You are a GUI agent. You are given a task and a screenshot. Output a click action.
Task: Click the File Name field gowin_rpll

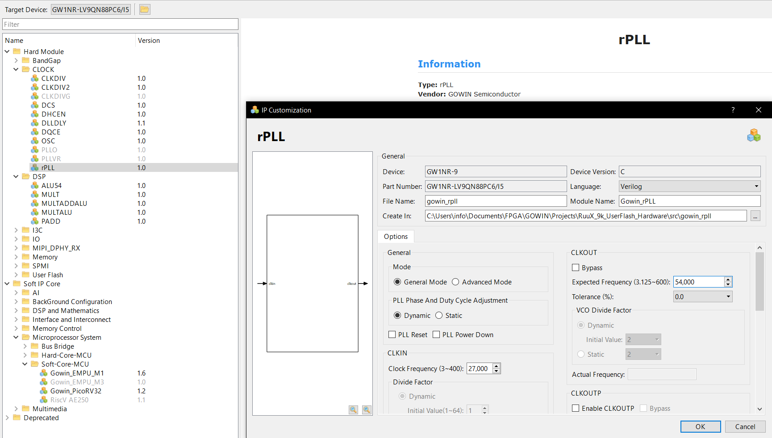(x=496, y=201)
